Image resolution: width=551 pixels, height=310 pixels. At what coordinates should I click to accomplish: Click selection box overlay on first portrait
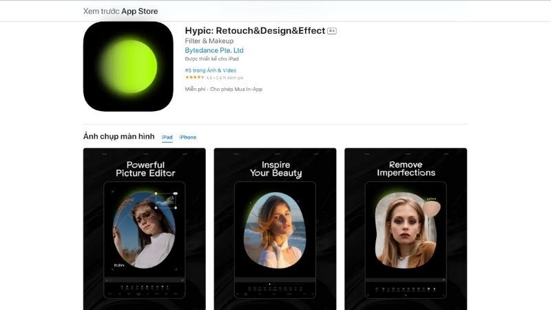pos(165,200)
